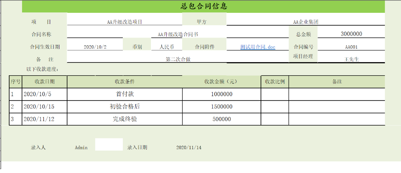Click the 项目经理 label
Image resolution: width=401 pixels, height=173 pixels.
click(x=303, y=56)
